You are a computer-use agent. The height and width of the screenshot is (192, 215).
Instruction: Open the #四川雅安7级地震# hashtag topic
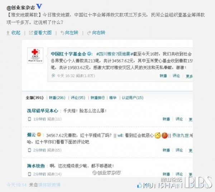113,54
